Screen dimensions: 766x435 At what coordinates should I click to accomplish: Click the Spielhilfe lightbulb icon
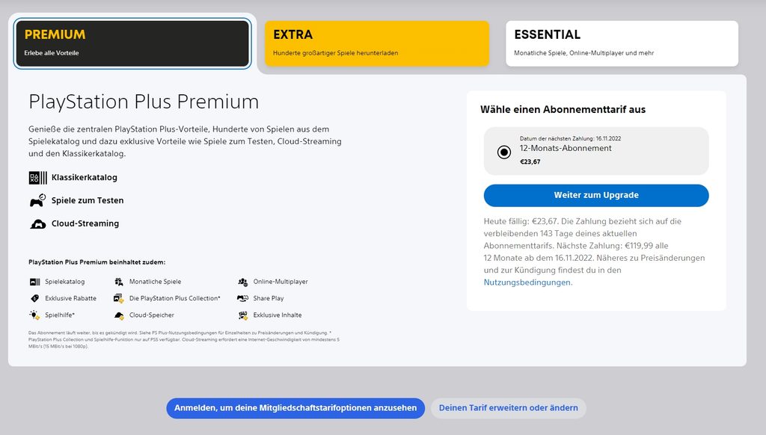[34, 315]
